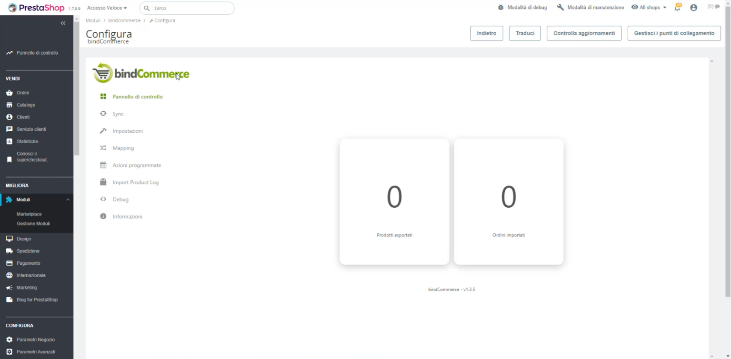Click the Azioni programmate calendar icon
The image size is (731, 359).
click(x=103, y=165)
